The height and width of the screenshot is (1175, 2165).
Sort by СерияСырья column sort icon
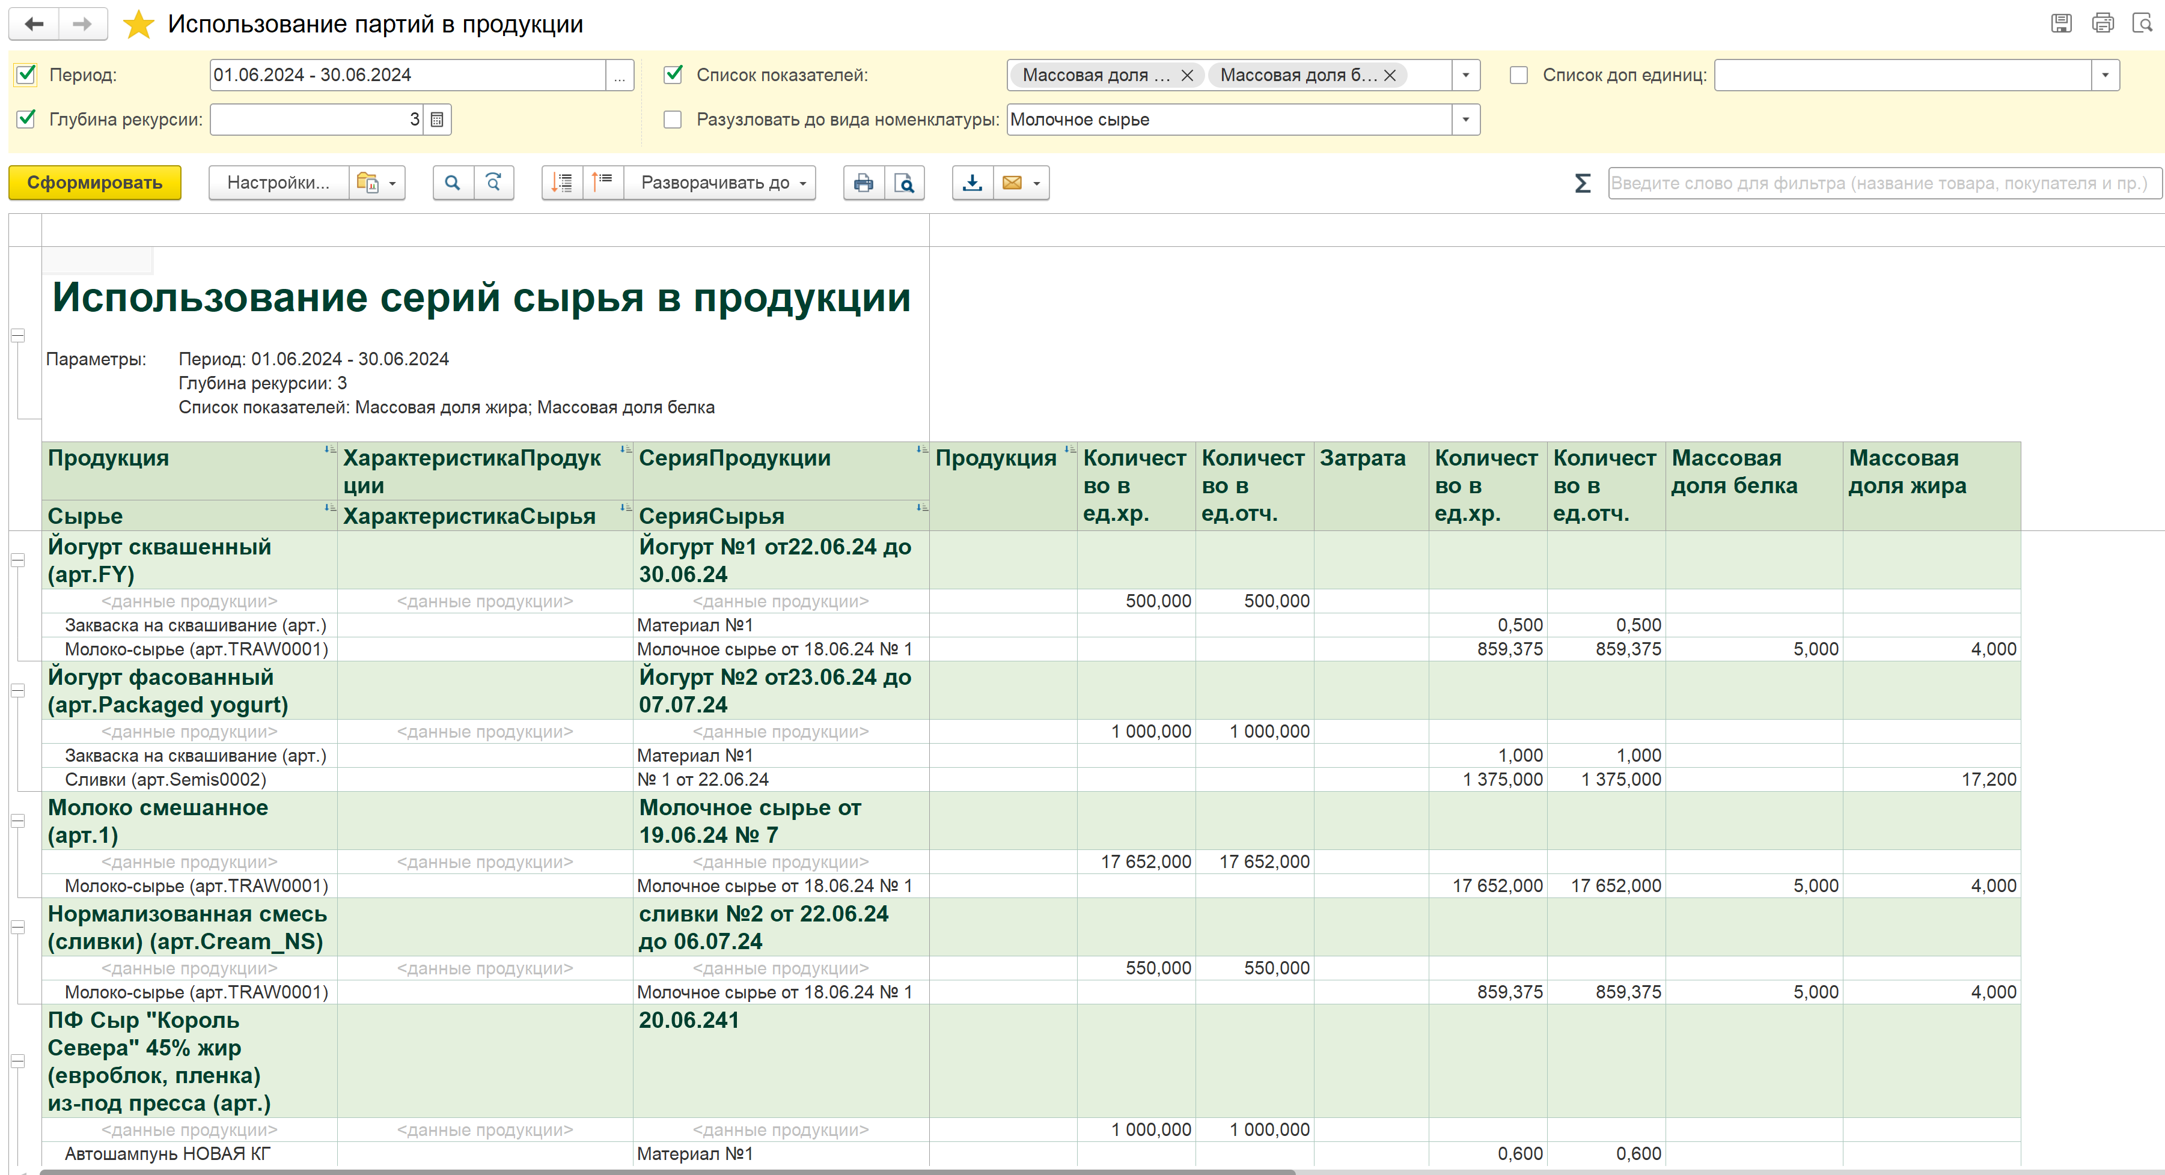(x=922, y=507)
